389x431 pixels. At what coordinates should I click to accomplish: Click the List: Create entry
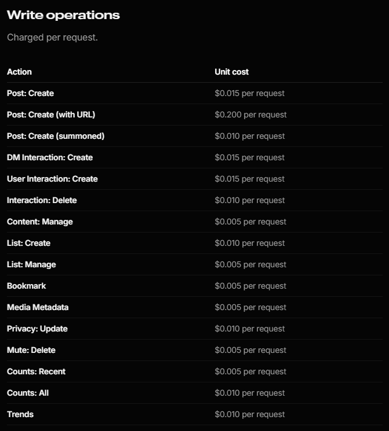pos(28,243)
